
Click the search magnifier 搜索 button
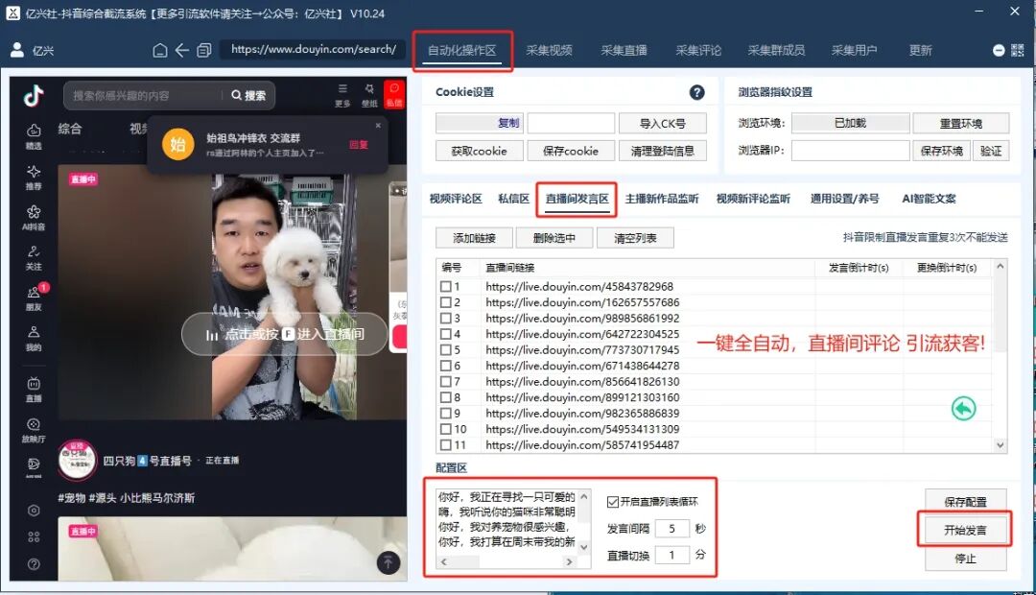[248, 95]
